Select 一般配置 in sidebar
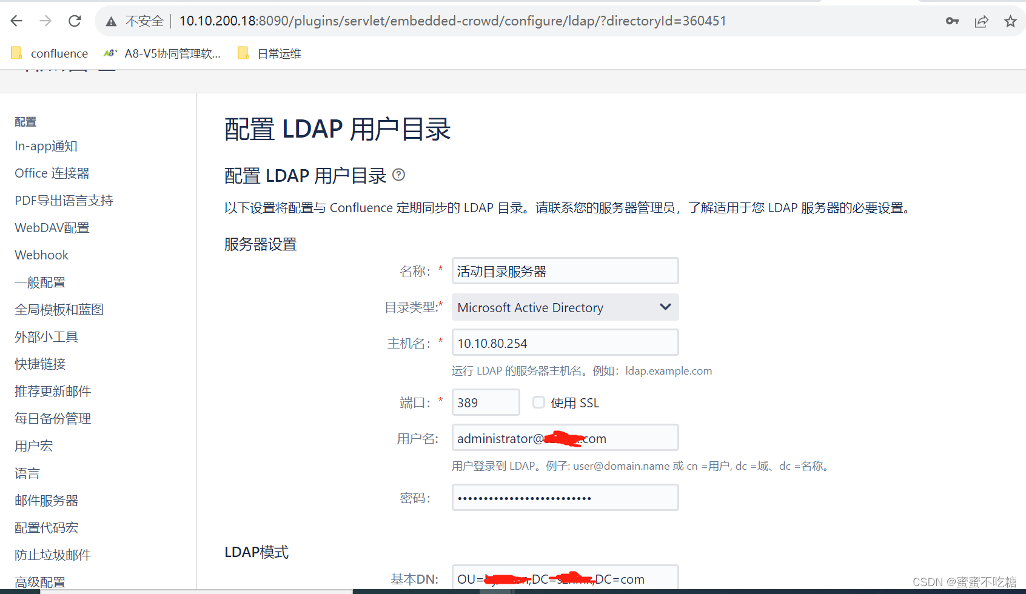Image resolution: width=1026 pixels, height=594 pixels. pyautogui.click(x=40, y=282)
